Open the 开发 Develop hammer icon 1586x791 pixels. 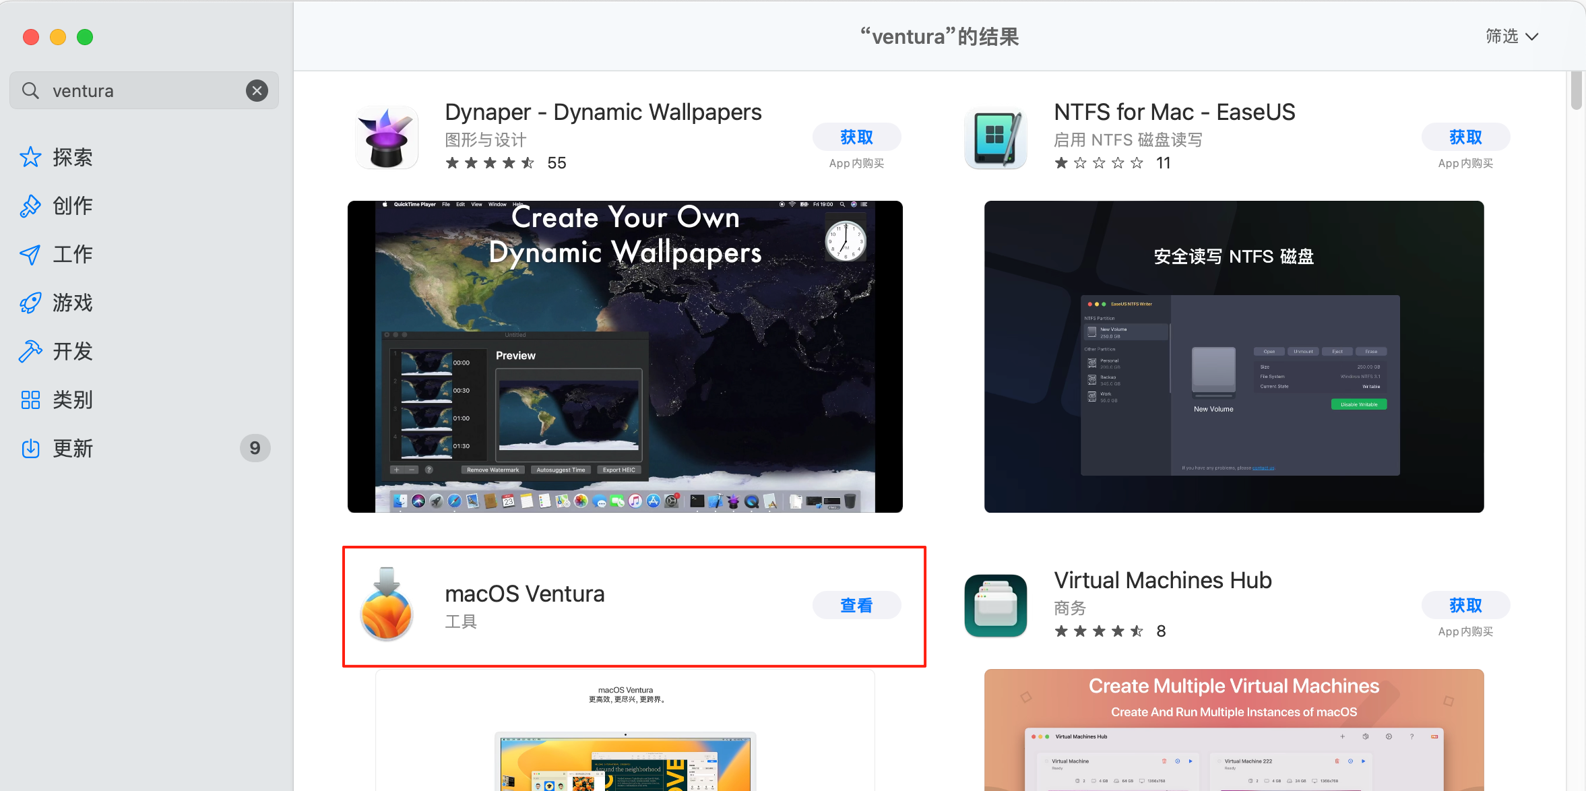30,351
